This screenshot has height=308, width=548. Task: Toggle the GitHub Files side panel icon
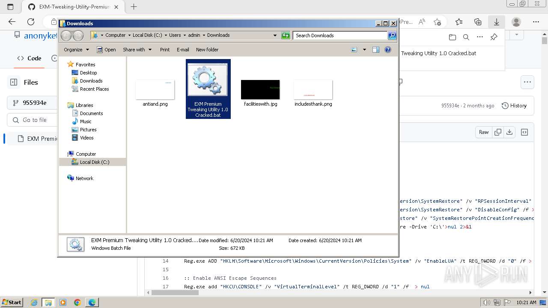pos(14,82)
